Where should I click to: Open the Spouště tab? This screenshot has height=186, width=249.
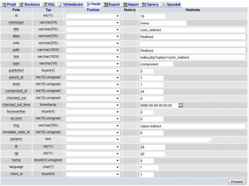coord(171,4)
